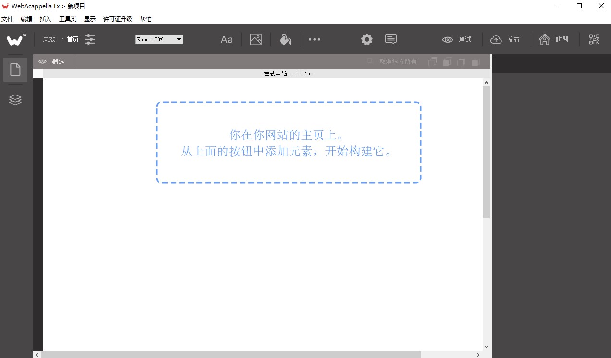Click the 发布 publish button
The image size is (611, 358).
pyautogui.click(x=506, y=39)
